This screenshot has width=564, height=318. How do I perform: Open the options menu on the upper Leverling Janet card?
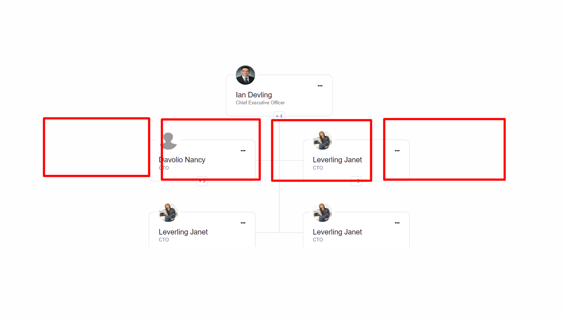397,150
